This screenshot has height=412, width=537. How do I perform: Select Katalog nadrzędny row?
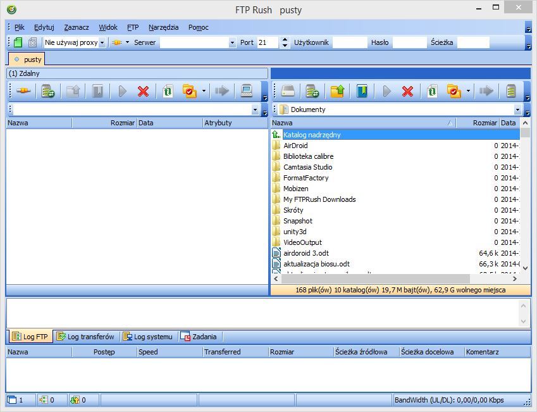coord(395,135)
